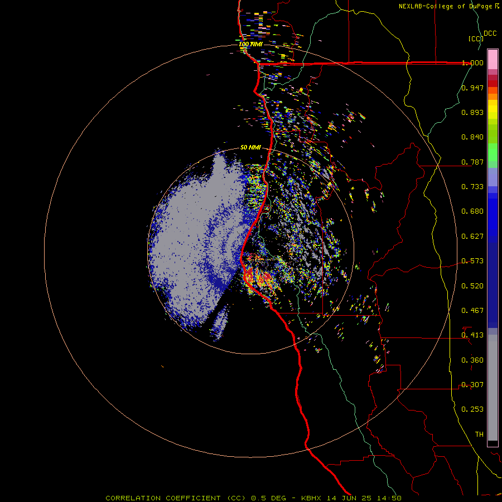Click the 0.253 scale value
The height and width of the screenshot is (502, 502).
(x=472, y=409)
